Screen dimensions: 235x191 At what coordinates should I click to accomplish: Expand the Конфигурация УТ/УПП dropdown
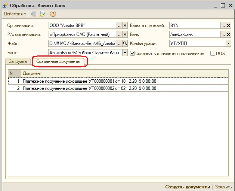228,43
